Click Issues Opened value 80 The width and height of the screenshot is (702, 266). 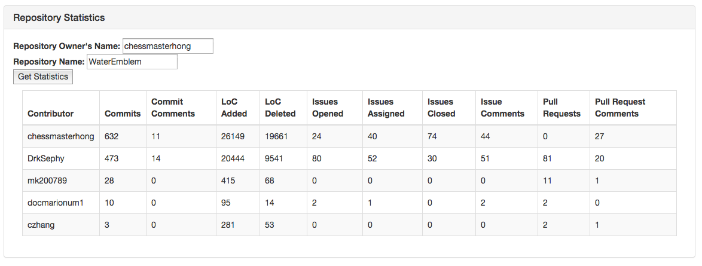pos(317,158)
